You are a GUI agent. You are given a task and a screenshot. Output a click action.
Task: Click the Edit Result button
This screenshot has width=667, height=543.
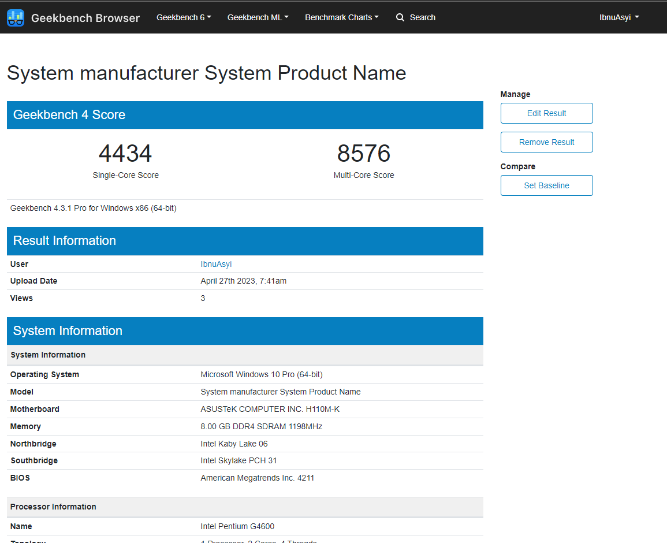coord(547,113)
